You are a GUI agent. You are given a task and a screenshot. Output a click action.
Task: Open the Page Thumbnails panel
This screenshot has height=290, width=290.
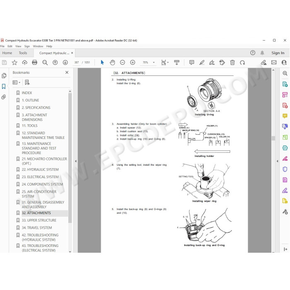pos(4,76)
